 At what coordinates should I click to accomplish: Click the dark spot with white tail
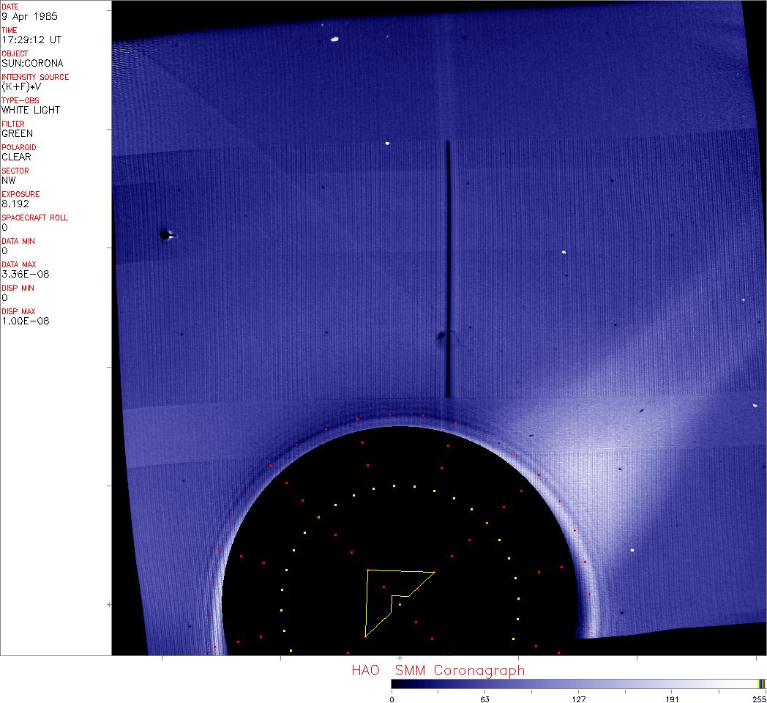pos(168,236)
